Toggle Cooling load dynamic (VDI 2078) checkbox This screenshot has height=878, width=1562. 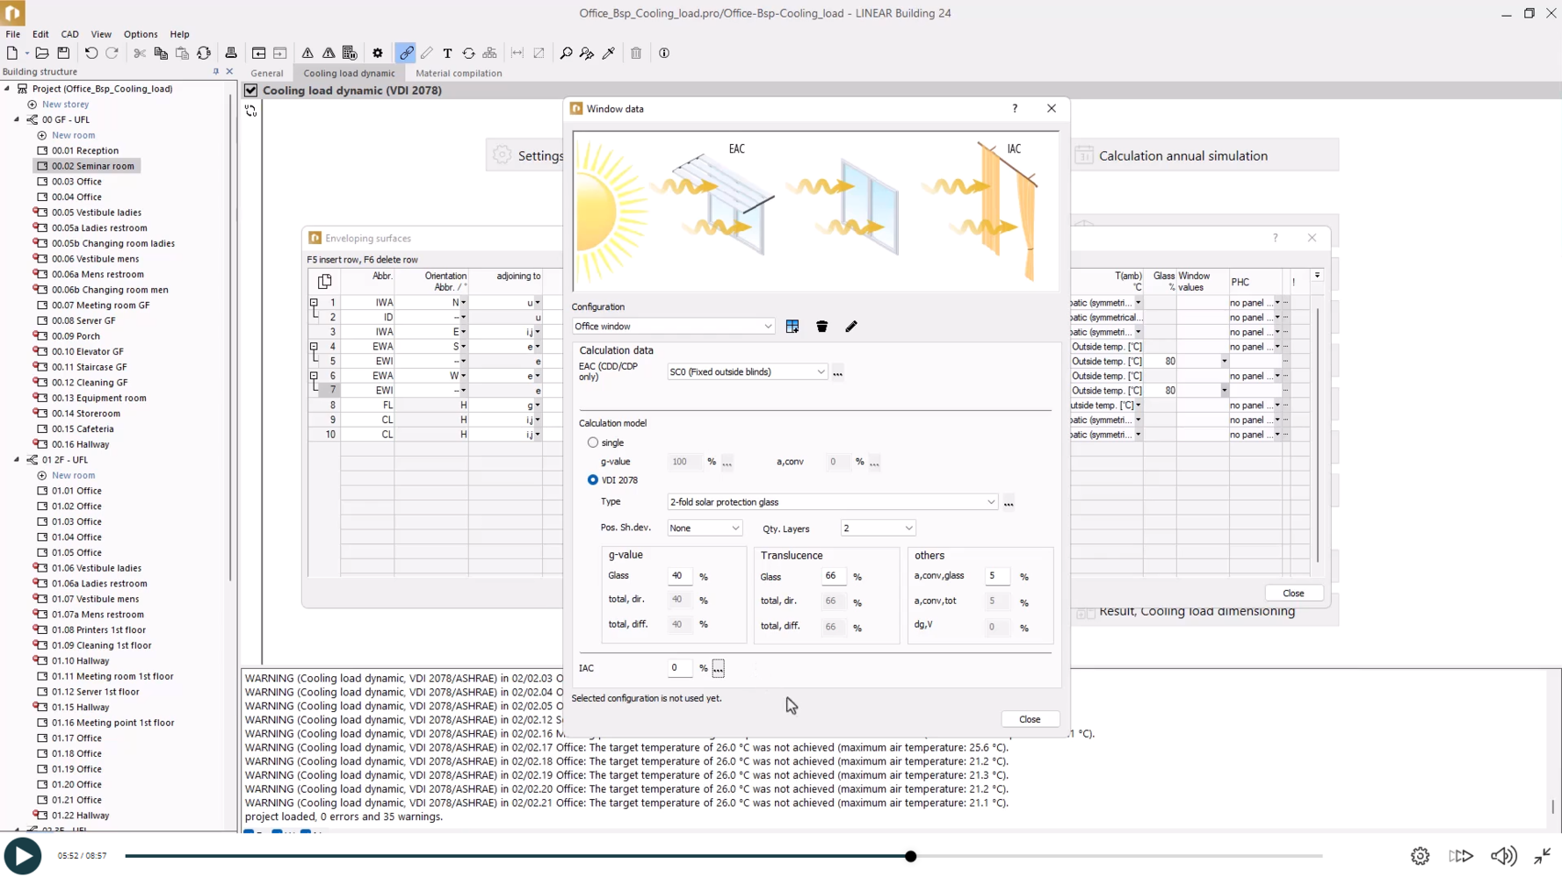click(251, 90)
